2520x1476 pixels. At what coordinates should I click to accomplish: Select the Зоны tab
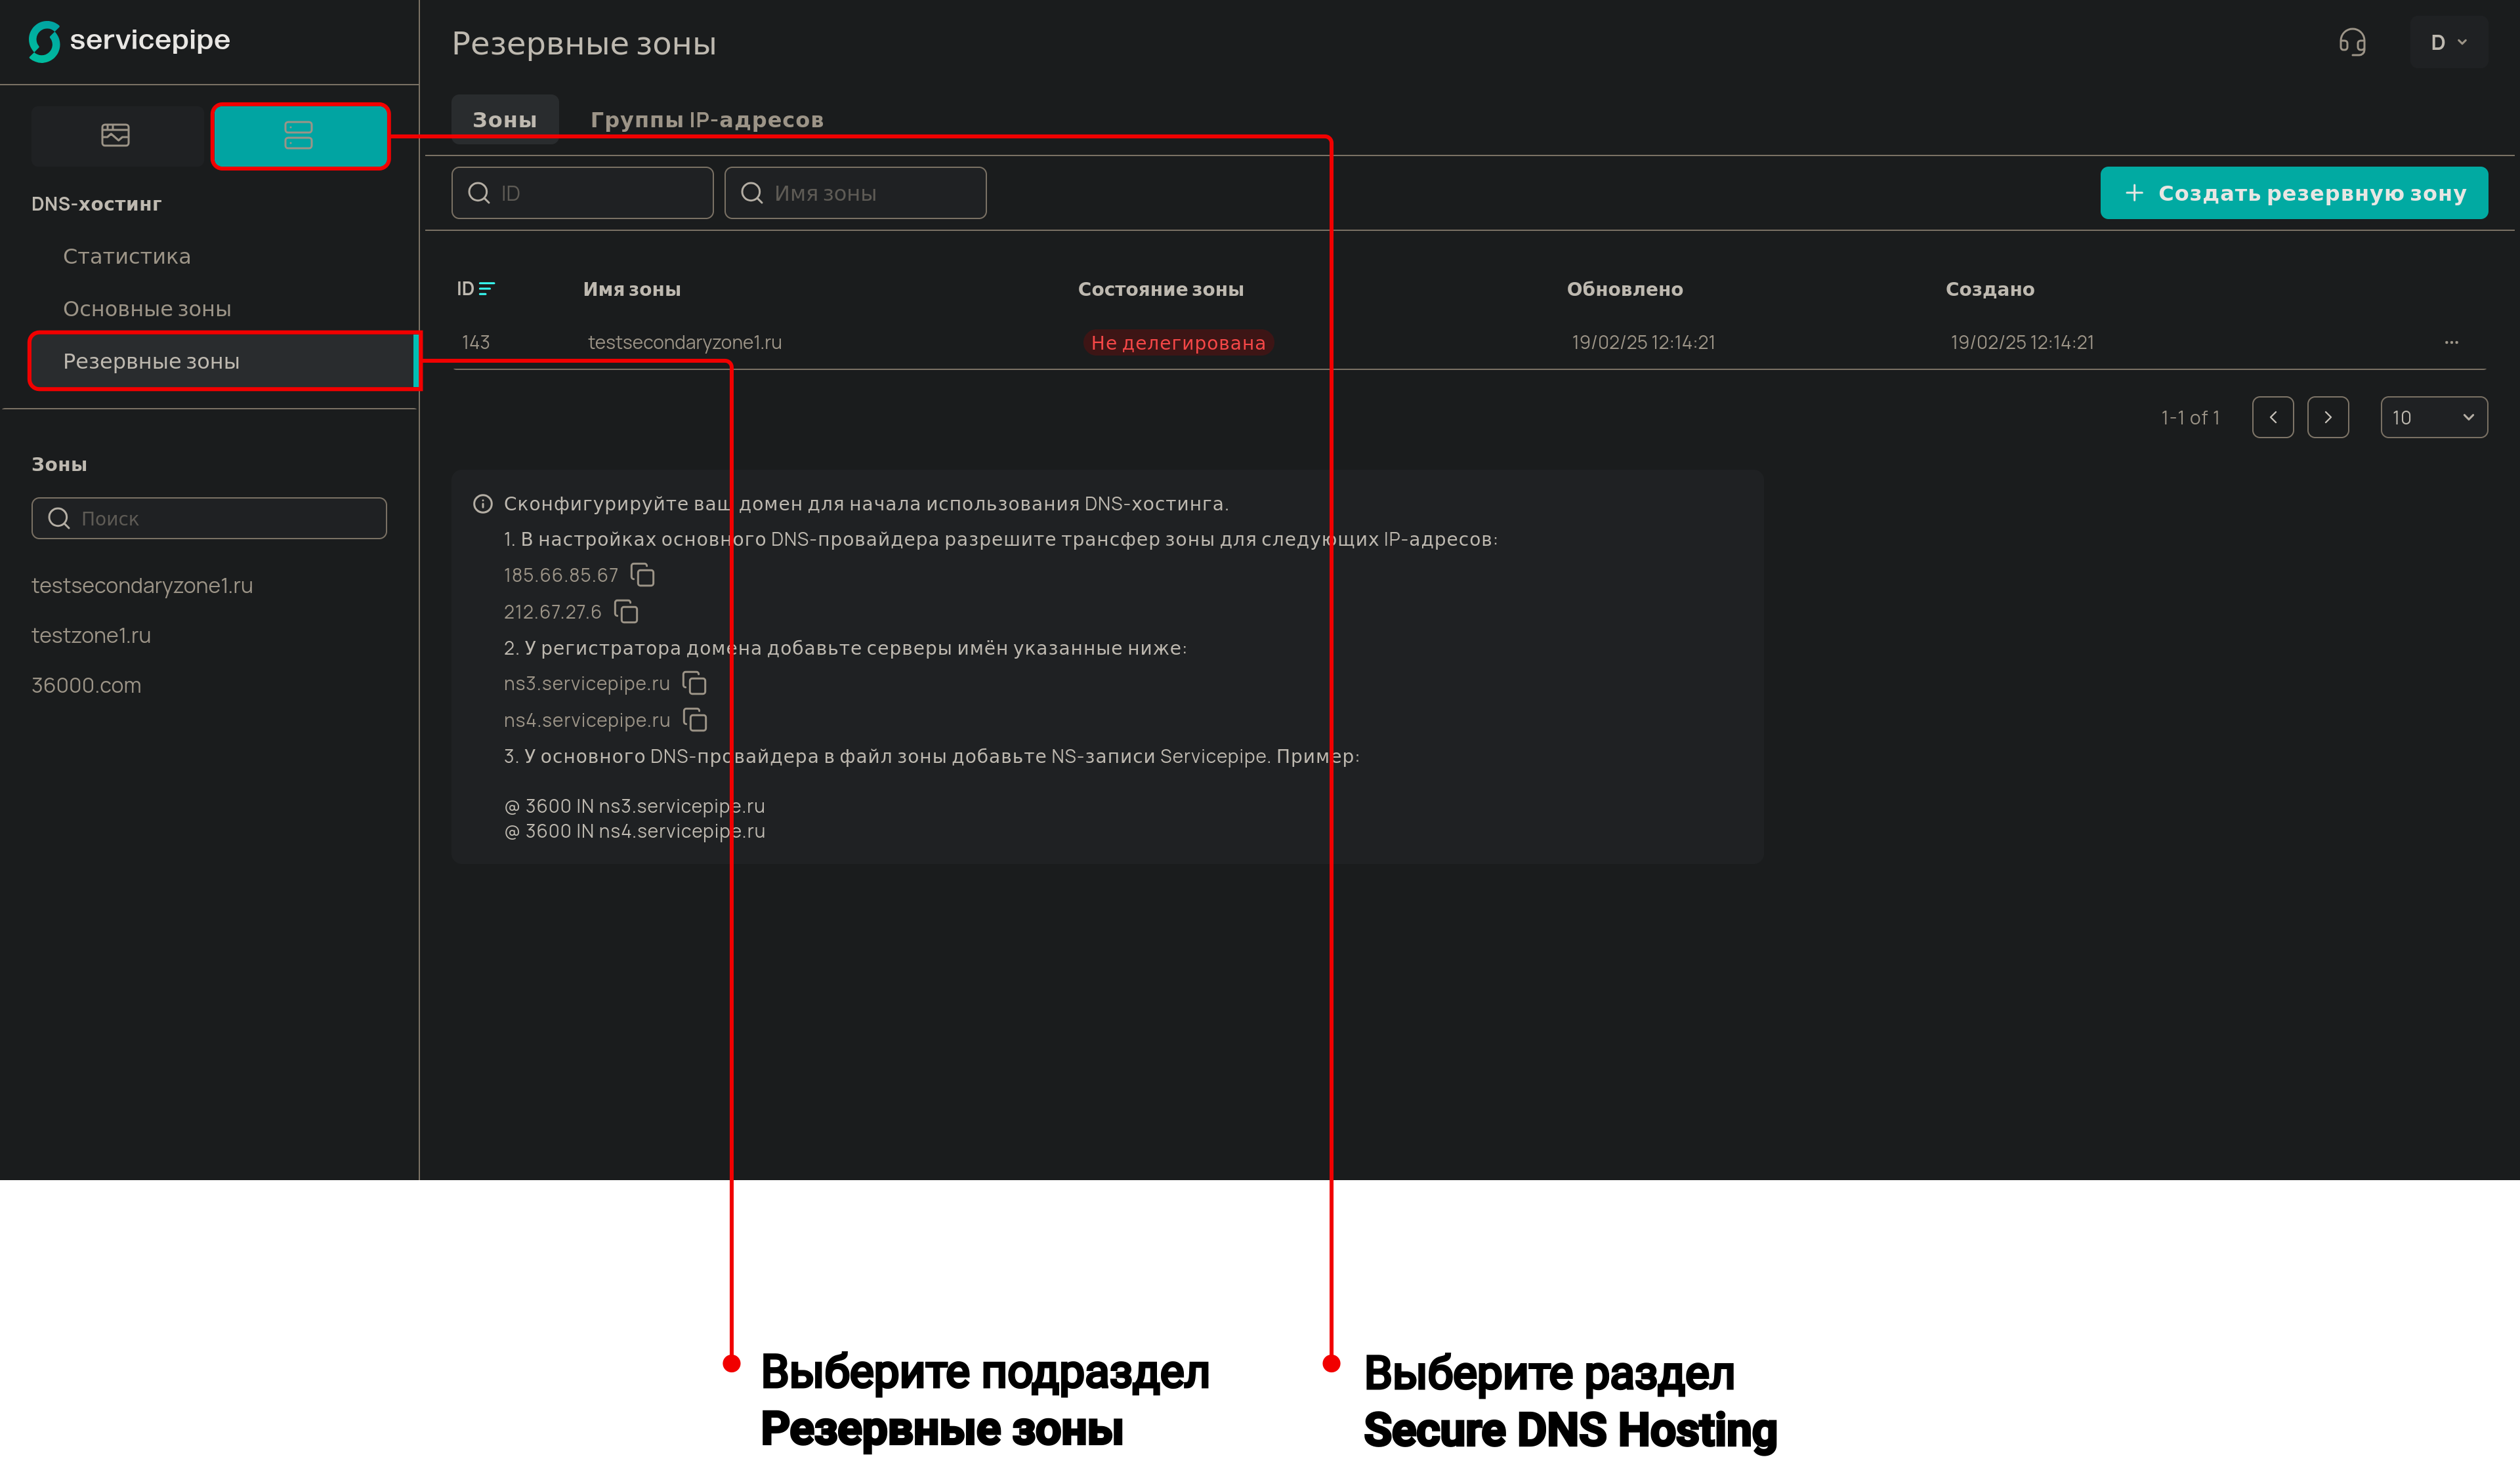pos(504,120)
